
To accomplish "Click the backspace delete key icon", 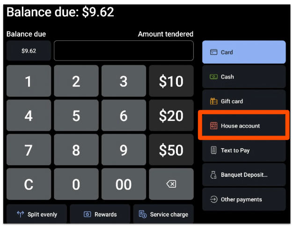I will pos(171,184).
